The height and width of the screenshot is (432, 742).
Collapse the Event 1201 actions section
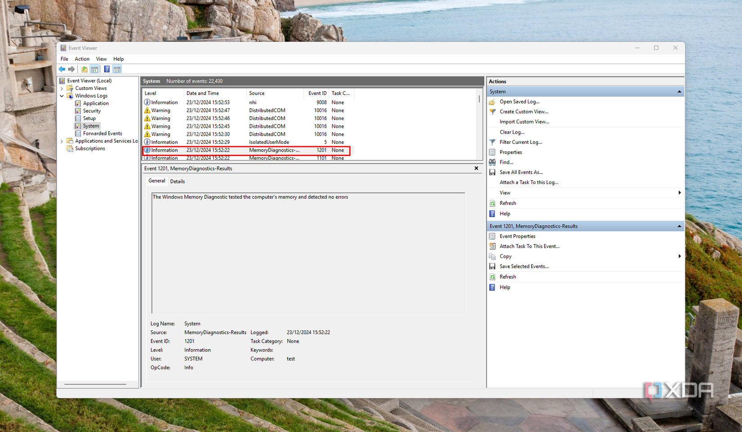(x=679, y=226)
